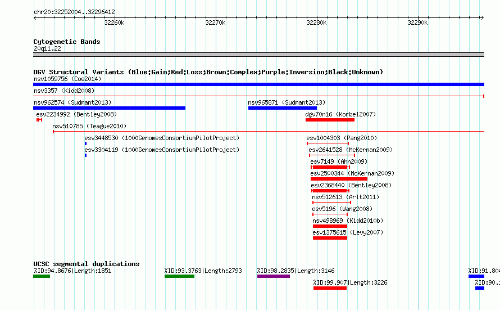Select the nsv1059756 (Coe2014) label
This screenshot has width=500, height=310.
67,79
